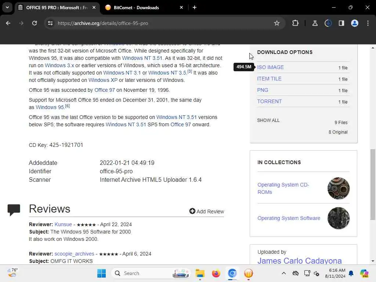Open the profile avatar menu
The image size is (376, 282).
355,23
